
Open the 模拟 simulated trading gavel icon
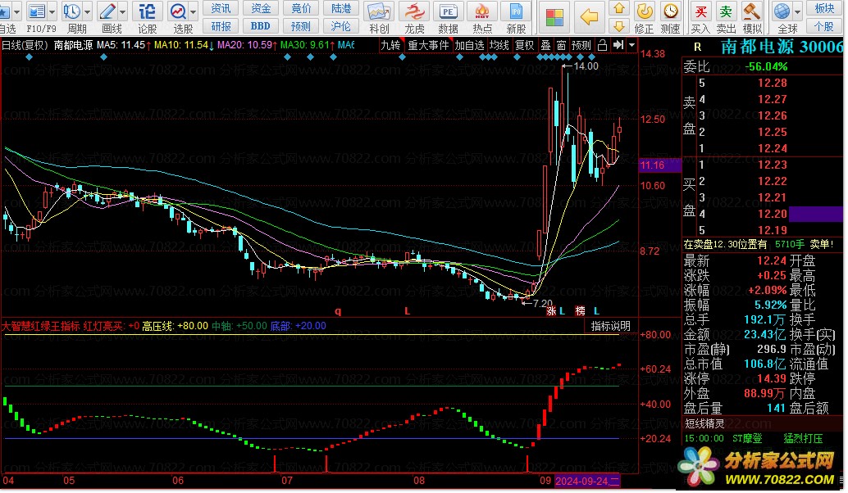pos(752,11)
